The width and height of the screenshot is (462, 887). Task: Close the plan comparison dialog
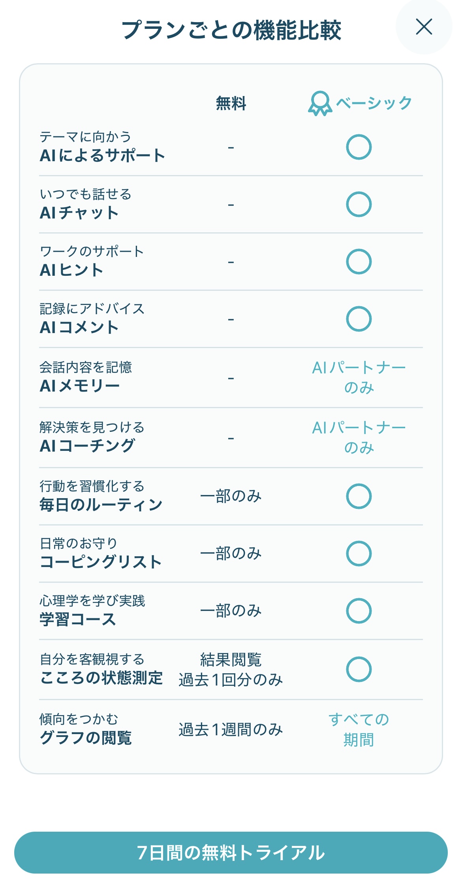pyautogui.click(x=424, y=27)
